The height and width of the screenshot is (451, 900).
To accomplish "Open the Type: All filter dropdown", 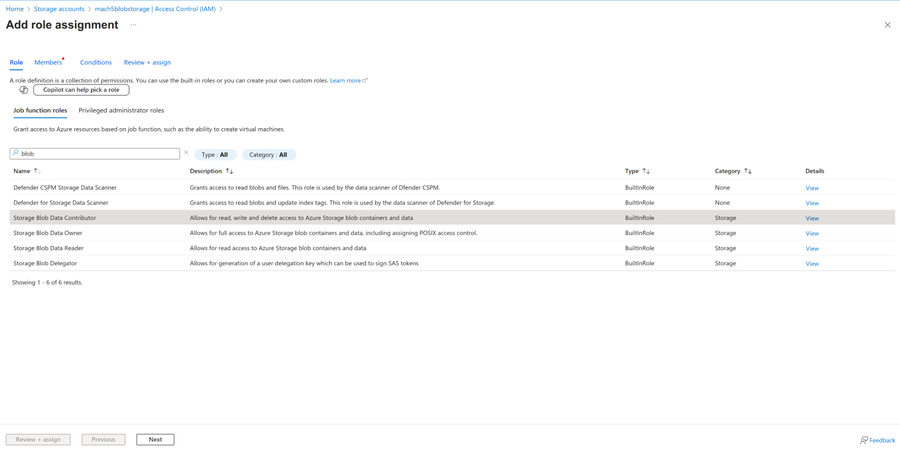I will click(x=215, y=155).
